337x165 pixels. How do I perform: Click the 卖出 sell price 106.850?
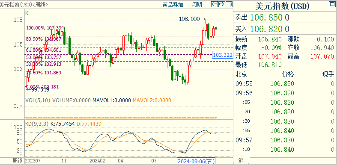coord(270,18)
